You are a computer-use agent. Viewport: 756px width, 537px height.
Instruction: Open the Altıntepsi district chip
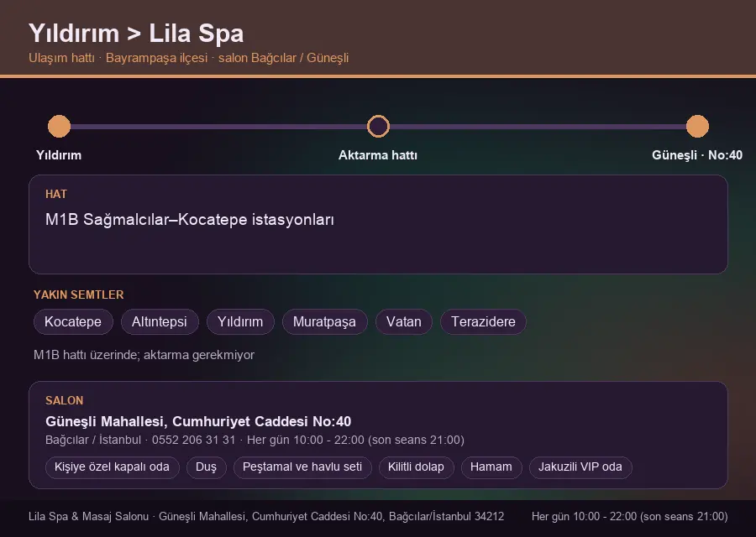coord(159,321)
